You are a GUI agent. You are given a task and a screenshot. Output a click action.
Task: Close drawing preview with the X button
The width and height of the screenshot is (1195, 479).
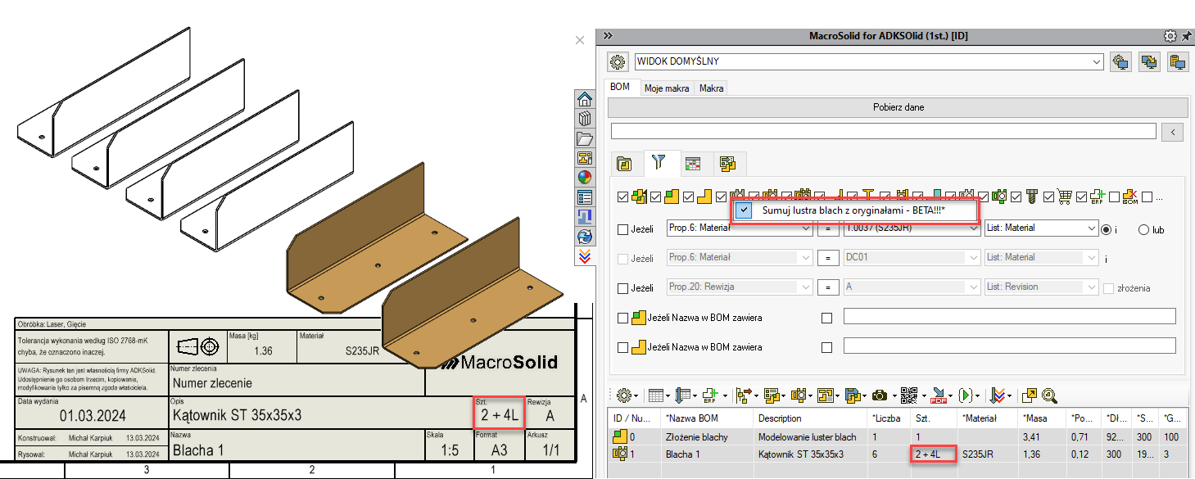click(x=580, y=40)
